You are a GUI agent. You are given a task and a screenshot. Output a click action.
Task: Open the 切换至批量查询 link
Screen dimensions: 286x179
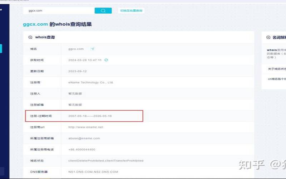(x=131, y=10)
